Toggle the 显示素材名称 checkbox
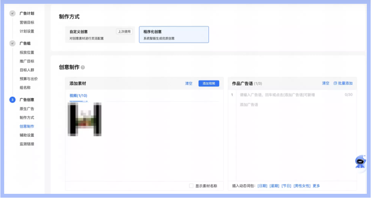This screenshot has width=371, height=198. point(191,186)
